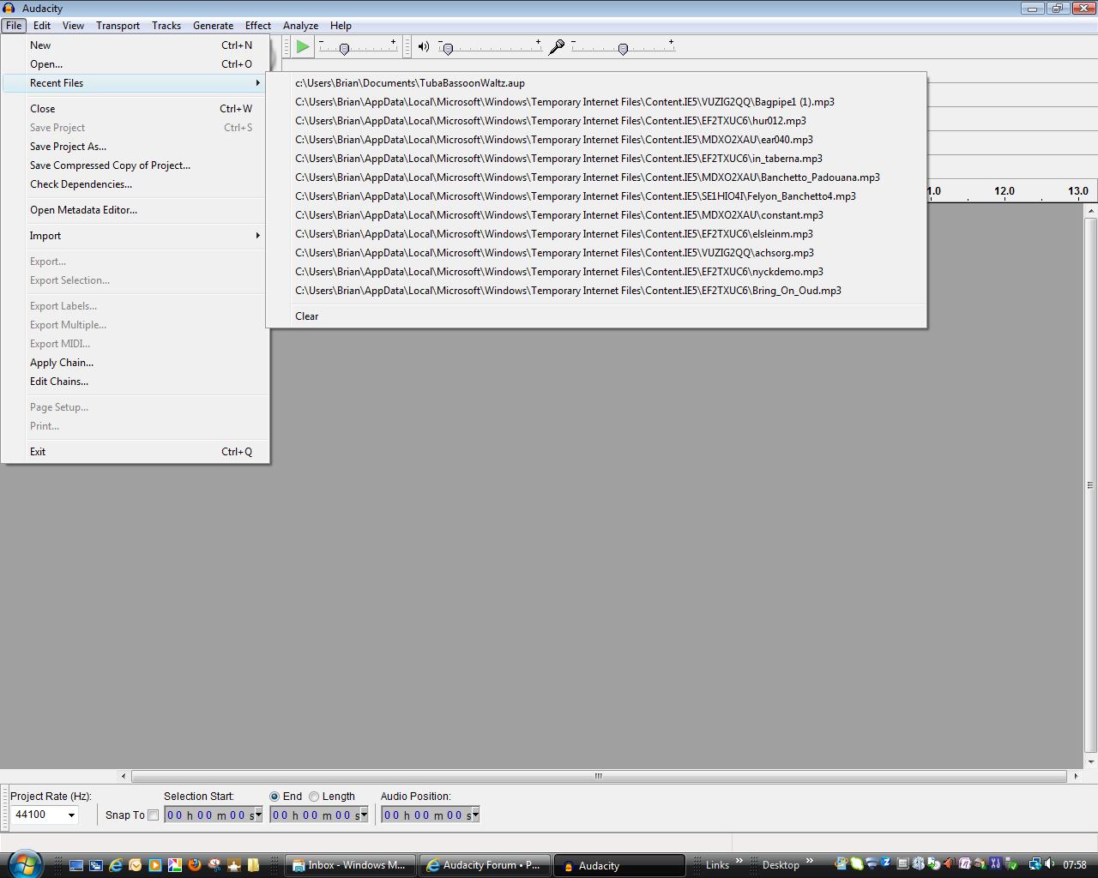1098x878 pixels.
Task: Open the Effect menu
Action: coord(257,26)
